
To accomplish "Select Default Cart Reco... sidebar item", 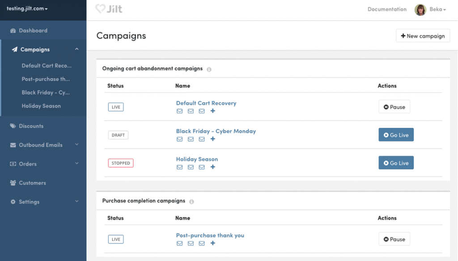I will [x=47, y=66].
